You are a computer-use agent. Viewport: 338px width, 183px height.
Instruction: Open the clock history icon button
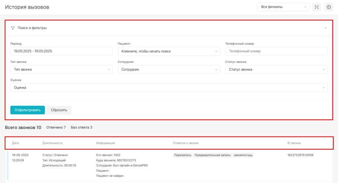(x=329, y=7)
